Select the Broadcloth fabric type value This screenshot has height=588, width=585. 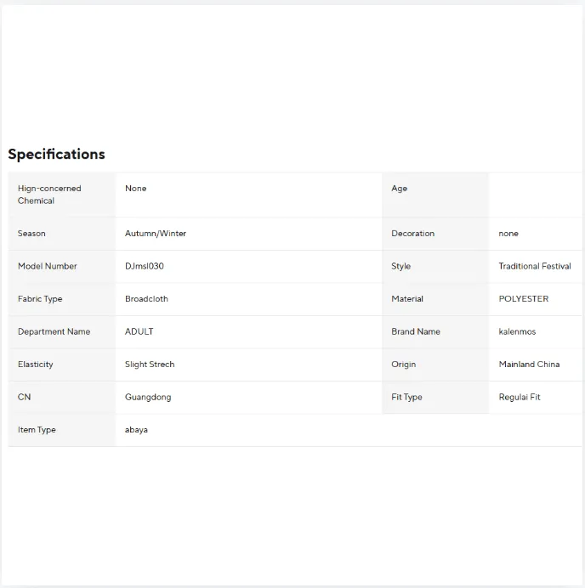[x=146, y=299]
